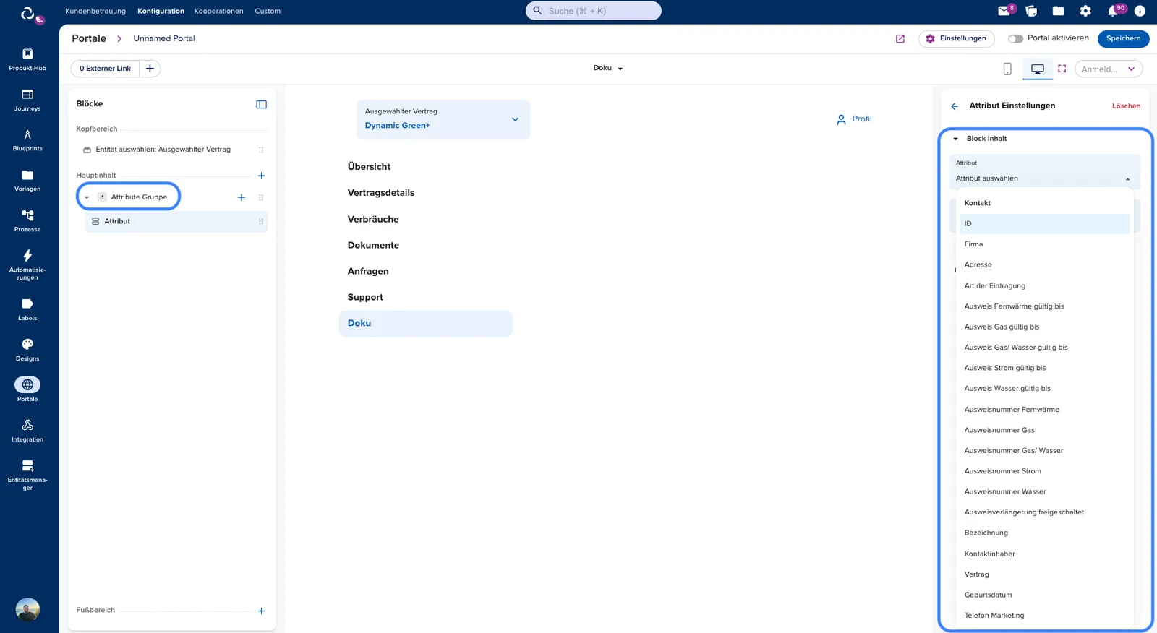Viewport: 1157px width, 633px height.
Task: Click the app logo at top left
Action: coord(27,13)
